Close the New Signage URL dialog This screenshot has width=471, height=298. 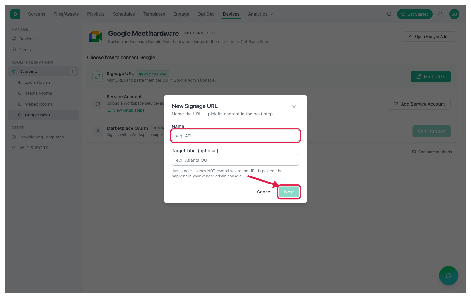(294, 107)
